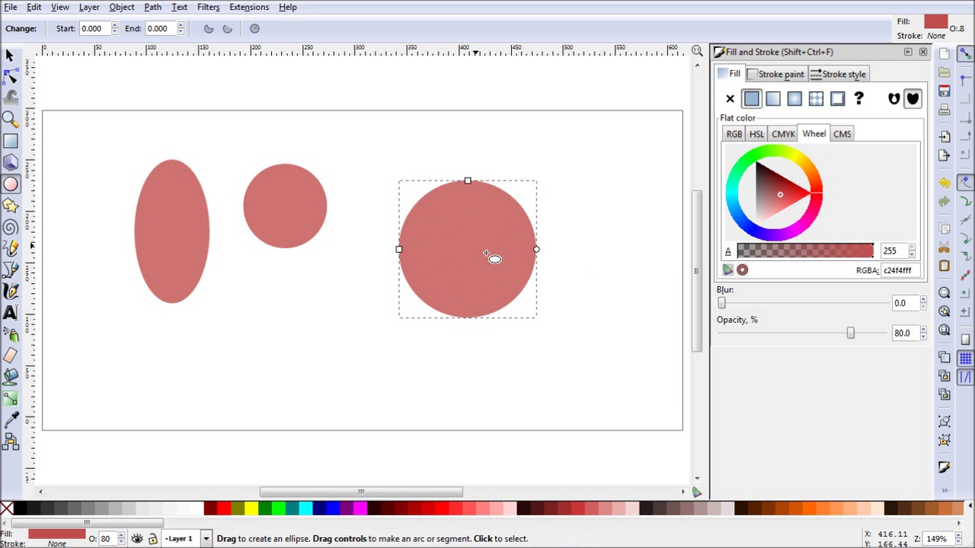975x548 pixels.
Task: Choose Pattern fill type
Action: [x=816, y=98]
